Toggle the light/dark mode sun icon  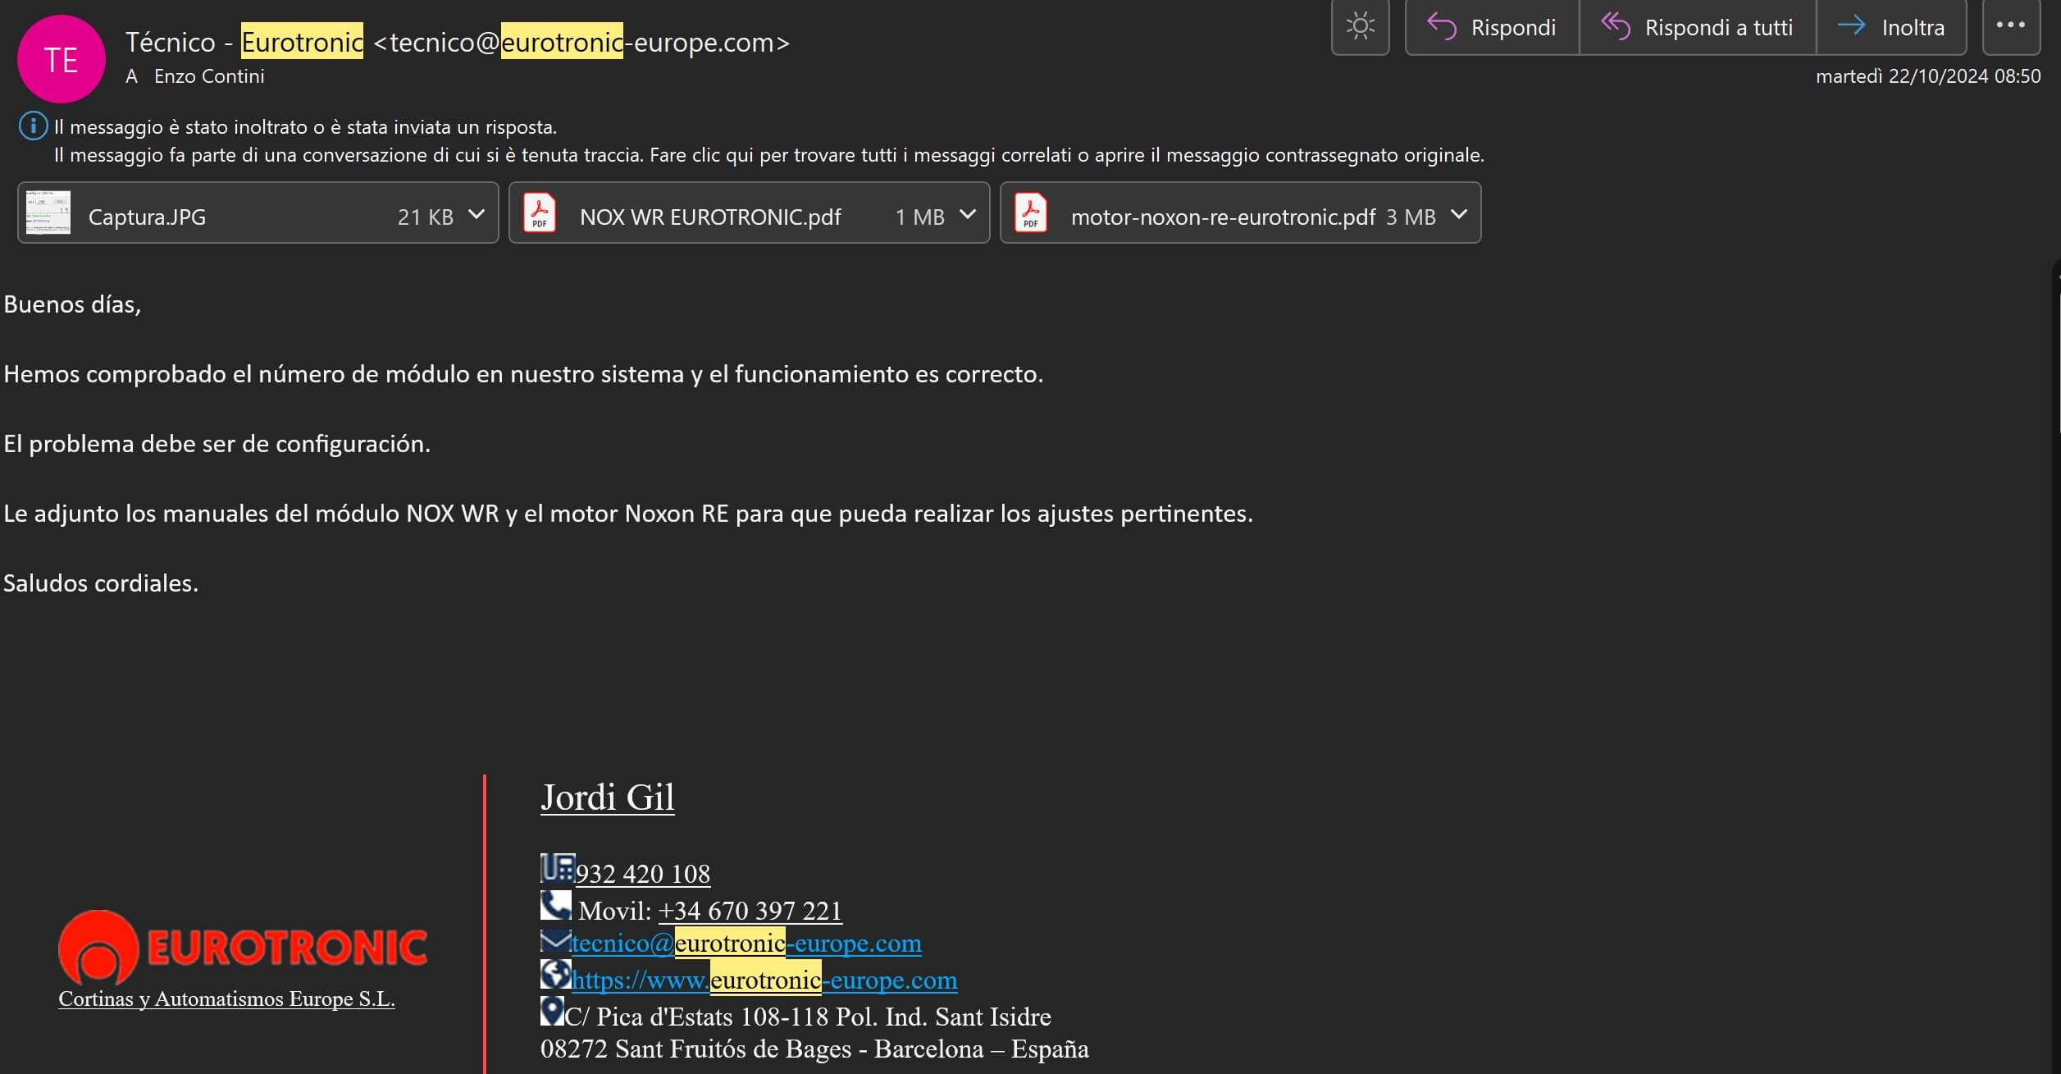pyautogui.click(x=1360, y=27)
